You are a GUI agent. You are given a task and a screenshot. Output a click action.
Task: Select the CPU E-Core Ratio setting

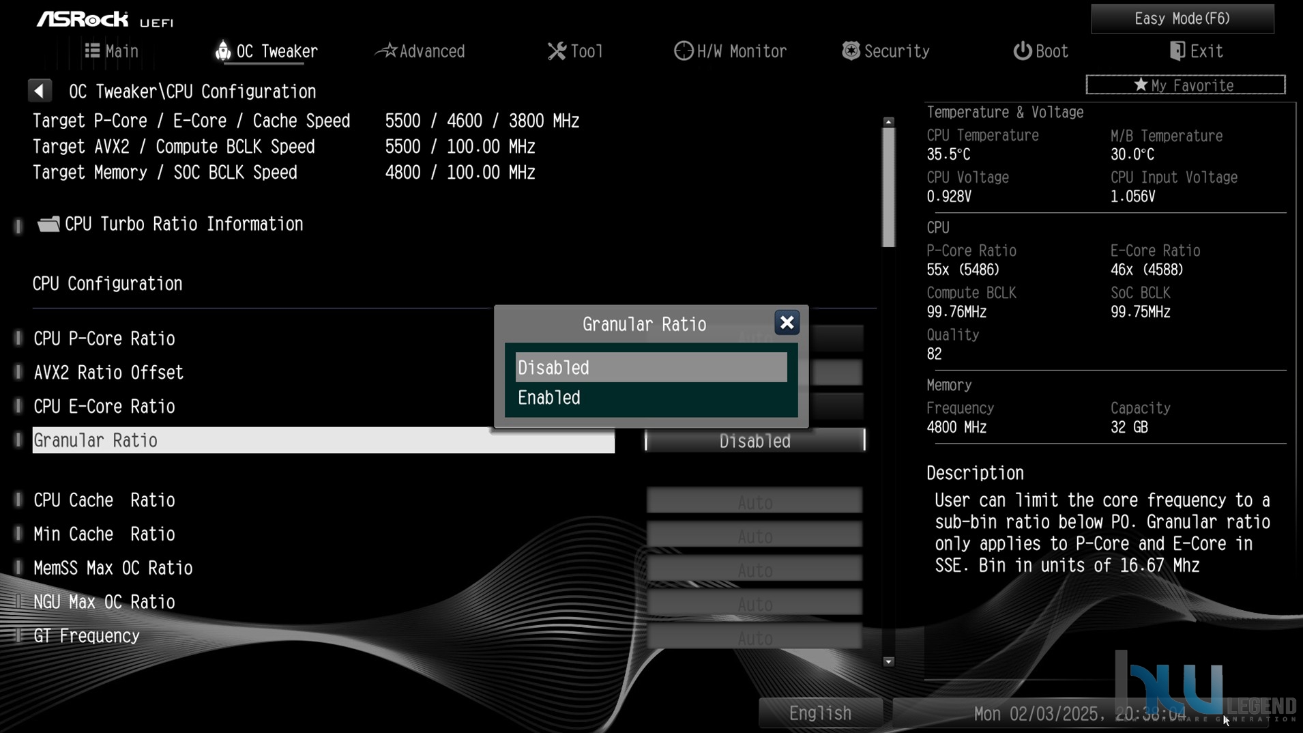[104, 407]
